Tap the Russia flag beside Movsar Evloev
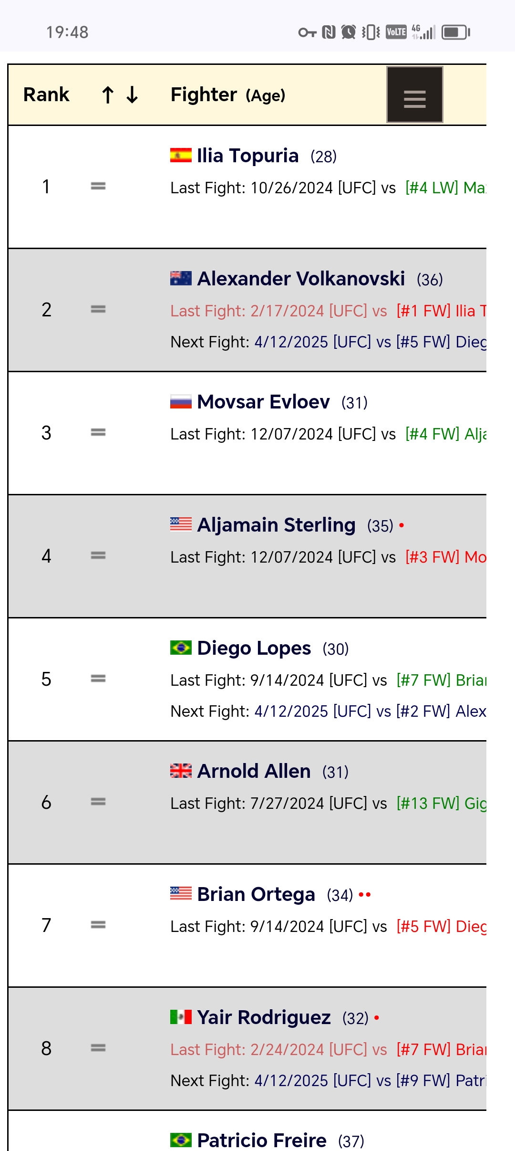The width and height of the screenshot is (515, 1151). [181, 401]
